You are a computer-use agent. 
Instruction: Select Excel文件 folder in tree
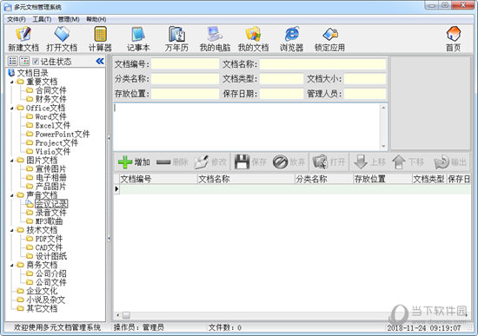(53, 126)
